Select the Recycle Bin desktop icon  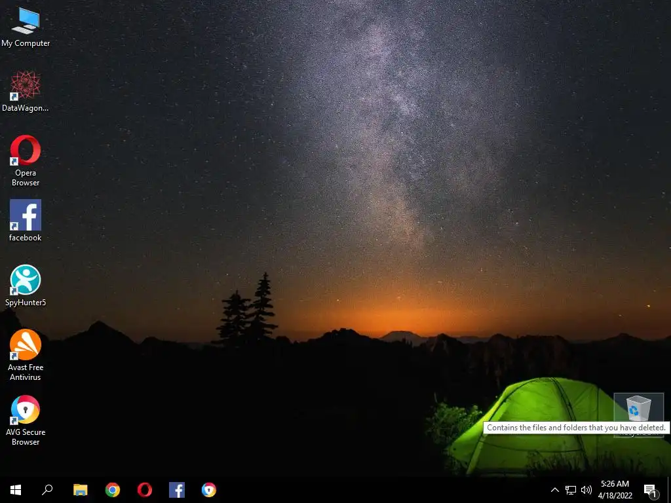638,415
